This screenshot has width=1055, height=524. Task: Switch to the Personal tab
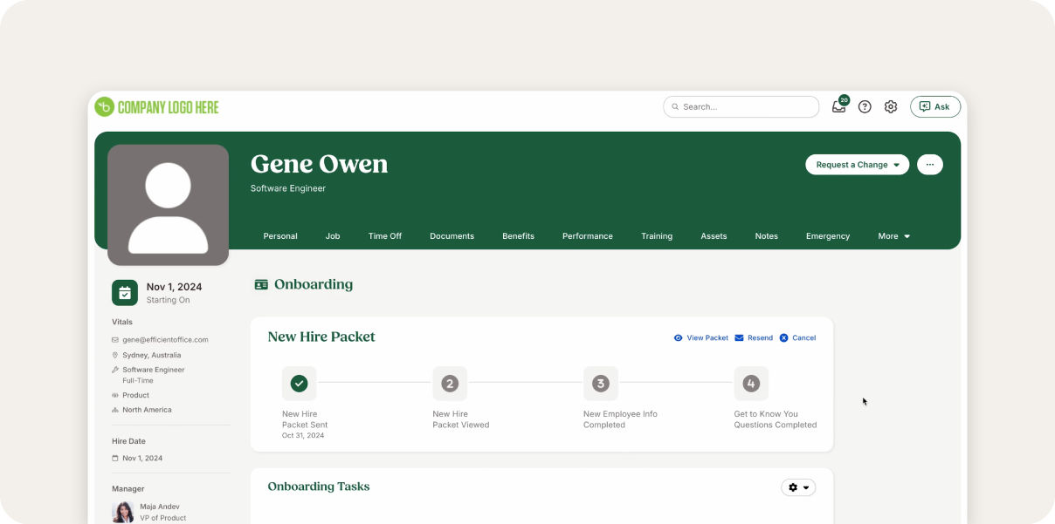click(x=280, y=236)
